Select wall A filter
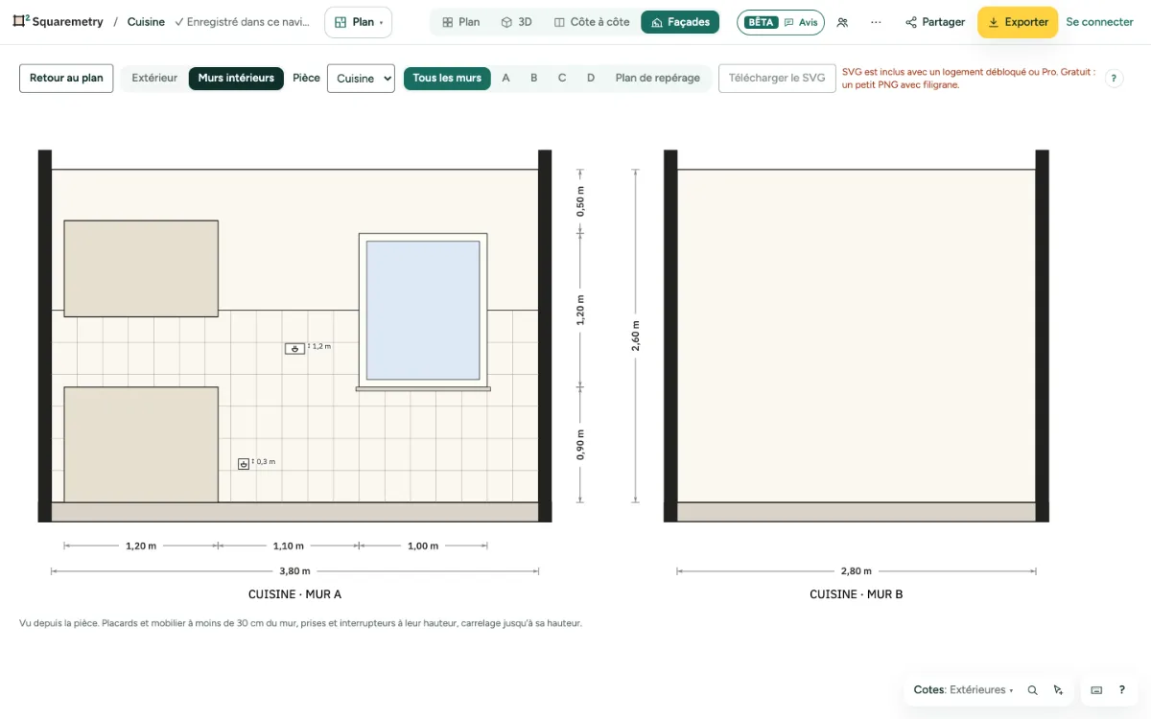The width and height of the screenshot is (1151, 719). pyautogui.click(x=505, y=79)
